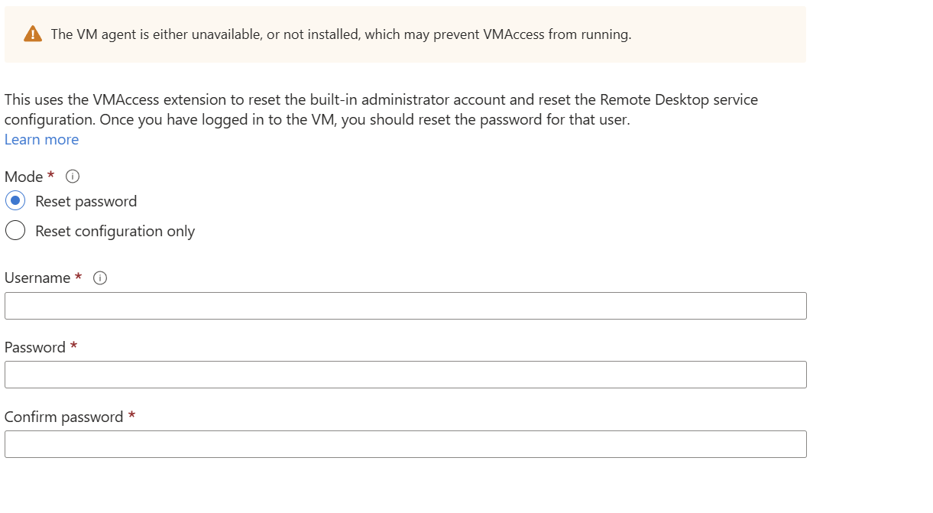The image size is (933, 513).
Task: Enable the Reset configuration only radio button
Action: (15, 230)
